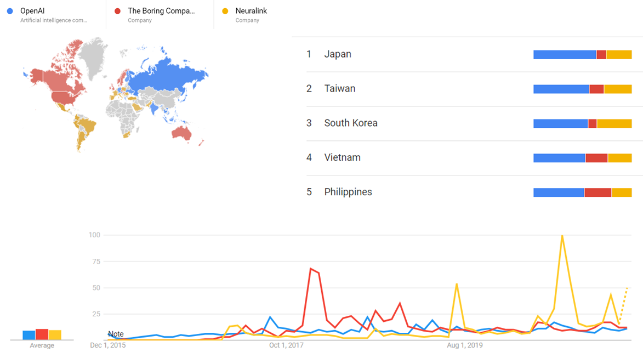Image resolution: width=643 pixels, height=358 pixels.
Task: Click the red dot beside The Boring Company
Action: (117, 11)
